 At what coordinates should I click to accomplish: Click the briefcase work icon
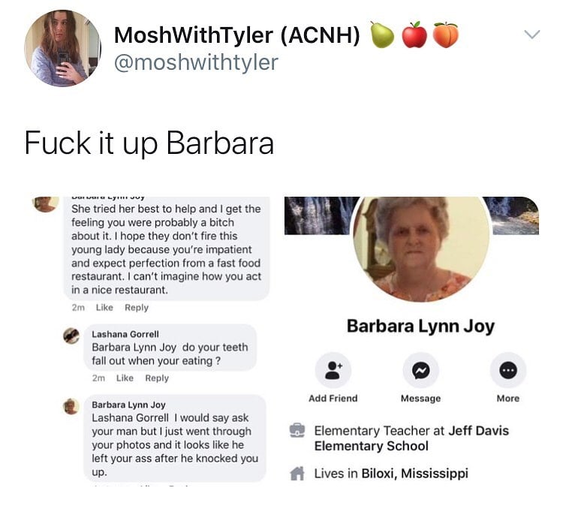tap(297, 430)
